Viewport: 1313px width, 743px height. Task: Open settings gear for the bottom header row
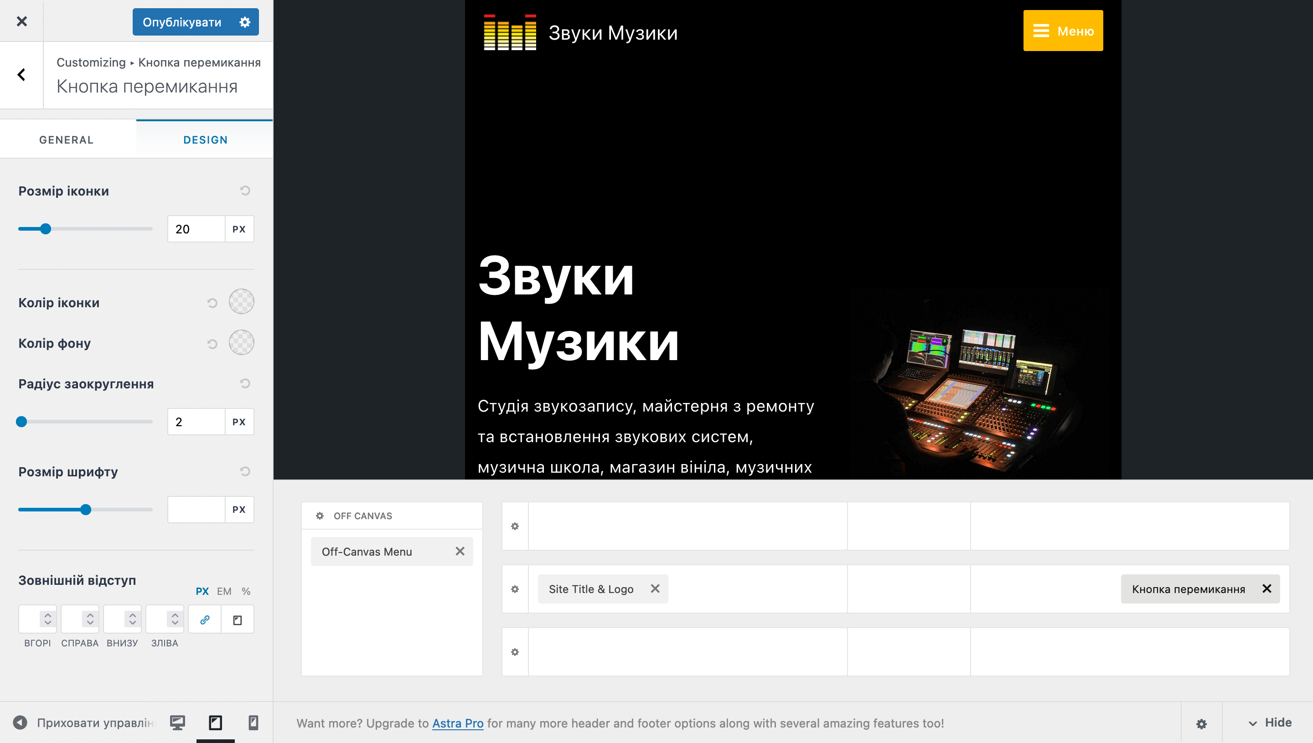[515, 652]
